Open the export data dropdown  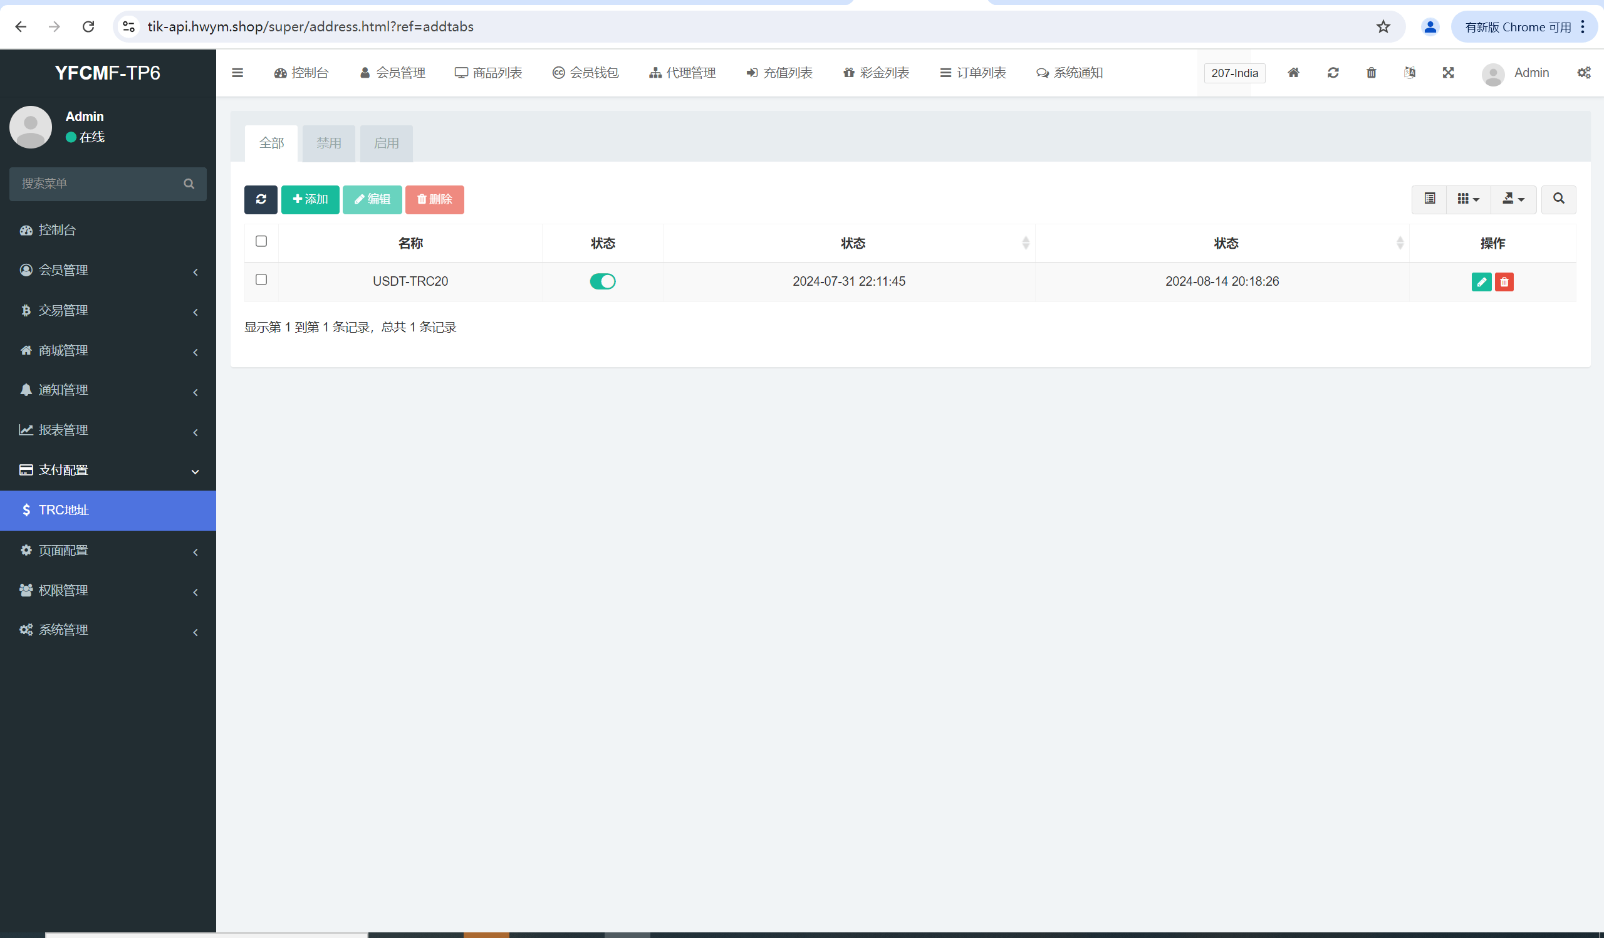click(1513, 199)
